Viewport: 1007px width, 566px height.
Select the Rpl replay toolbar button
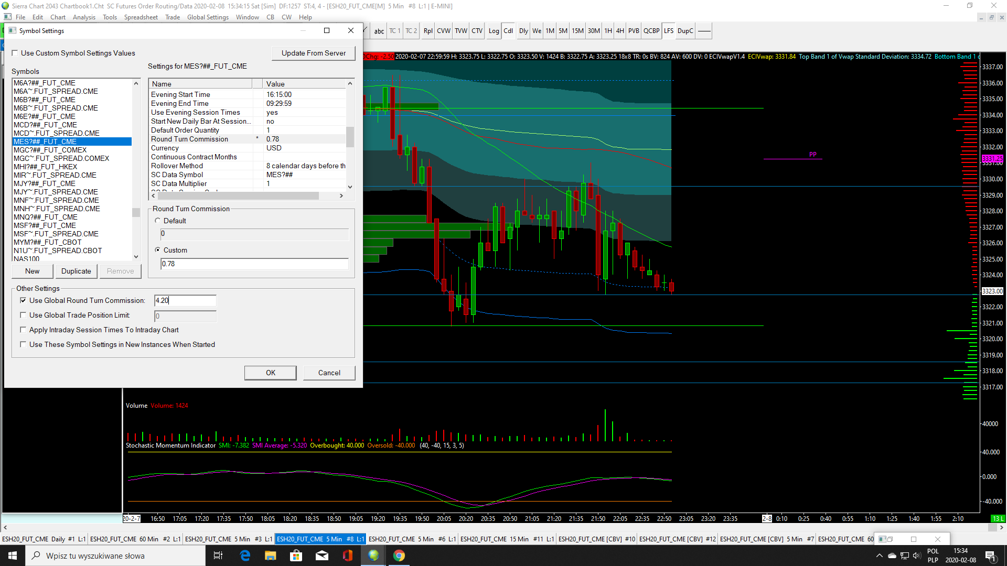tap(428, 31)
